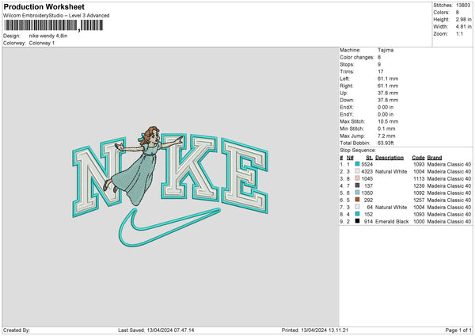
Task: Click the Code column header
Action: pos(418,157)
